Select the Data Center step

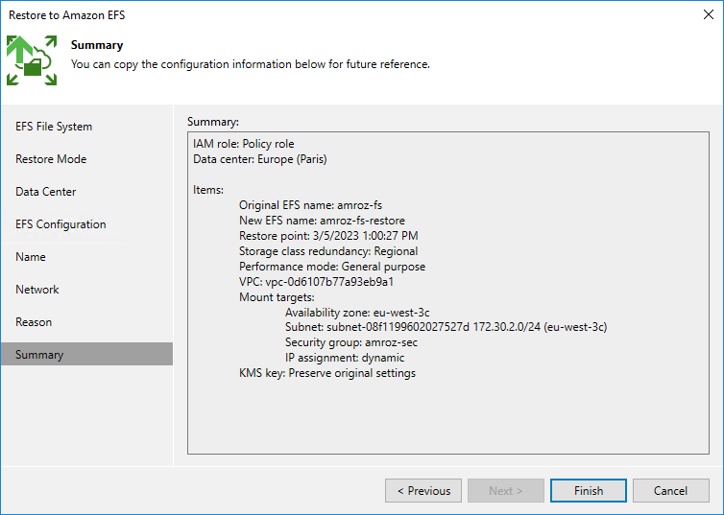coord(46,192)
